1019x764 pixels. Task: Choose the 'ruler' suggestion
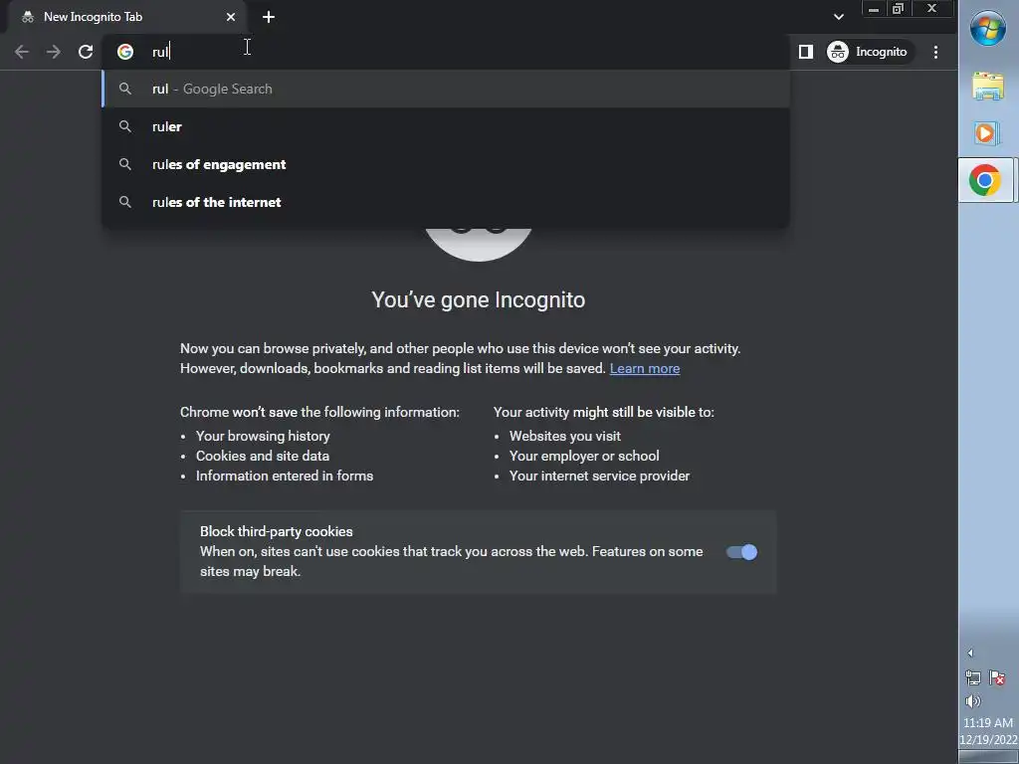pyautogui.click(x=446, y=126)
